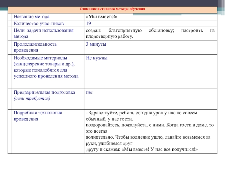Viewport: 225px width, 169px height.
Task: Click the bold '«Мы вместе!»' method name
Action: (102, 17)
